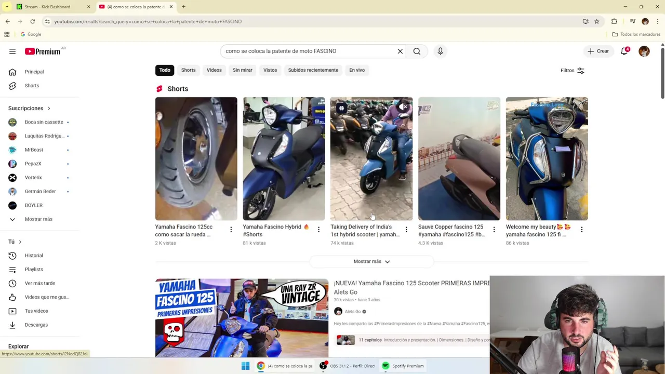Open Todos los marcadores folder
The height and width of the screenshot is (374, 665).
[x=636, y=34]
